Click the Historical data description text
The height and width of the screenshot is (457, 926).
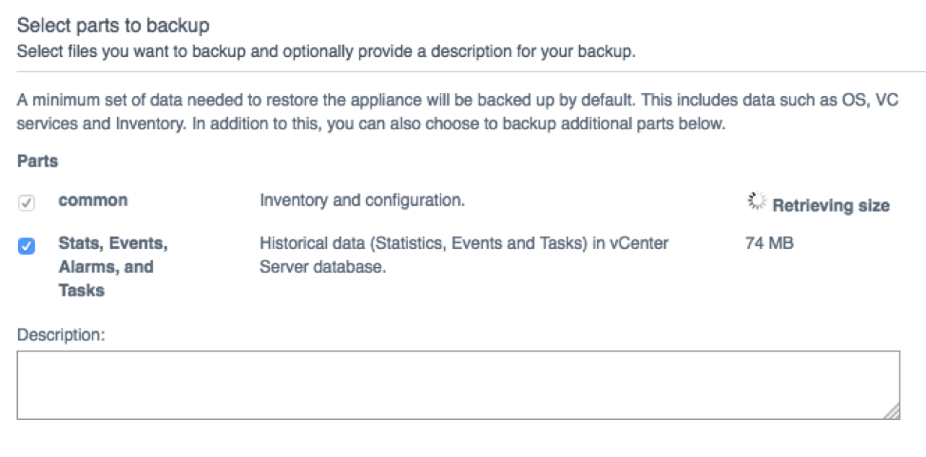(464, 255)
